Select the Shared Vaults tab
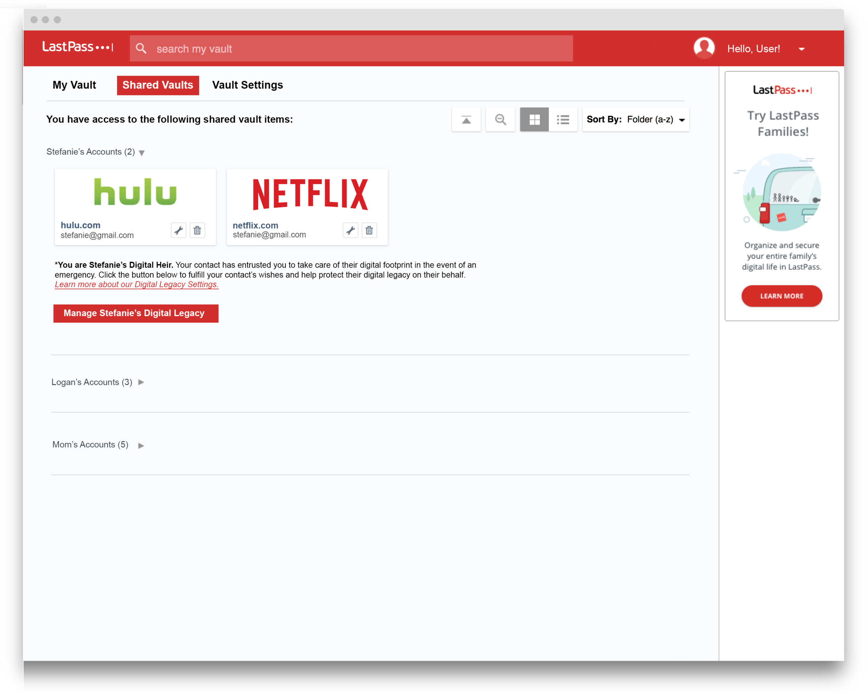This screenshot has width=868, height=694. pyautogui.click(x=158, y=85)
